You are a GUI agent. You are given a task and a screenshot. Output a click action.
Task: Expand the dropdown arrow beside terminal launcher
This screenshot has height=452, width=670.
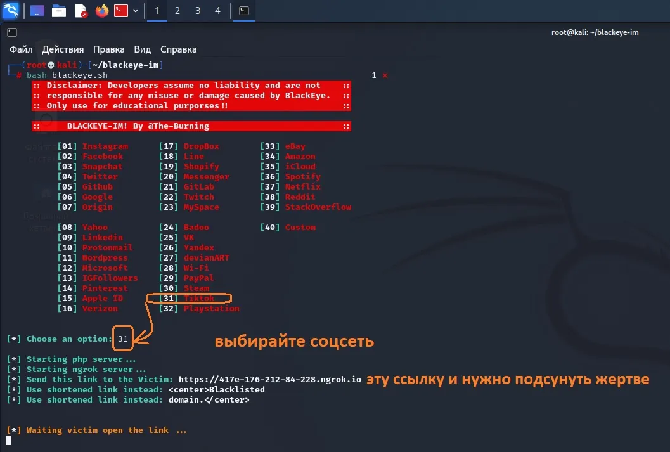pyautogui.click(x=136, y=11)
